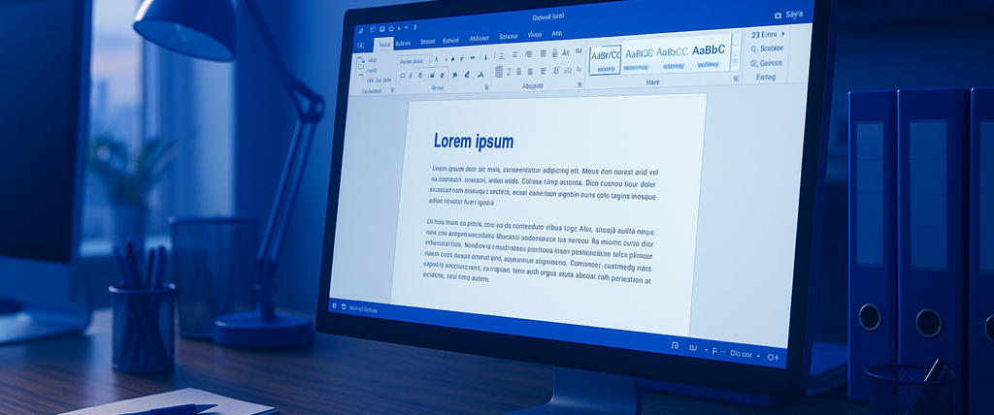
Task: Click the first view icon in bottom-right status bar
Action: tap(677, 346)
